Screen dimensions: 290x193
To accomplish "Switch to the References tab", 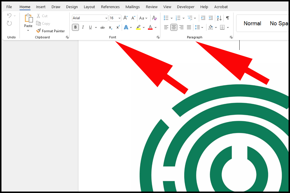I will coord(110,7).
